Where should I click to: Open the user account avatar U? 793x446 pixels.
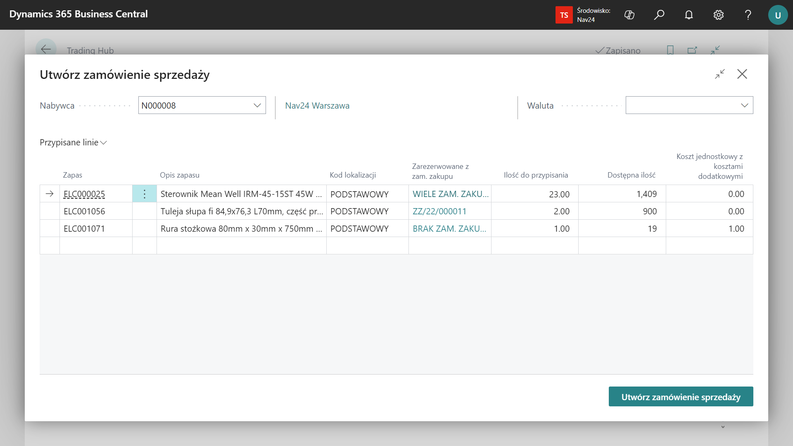click(x=778, y=15)
